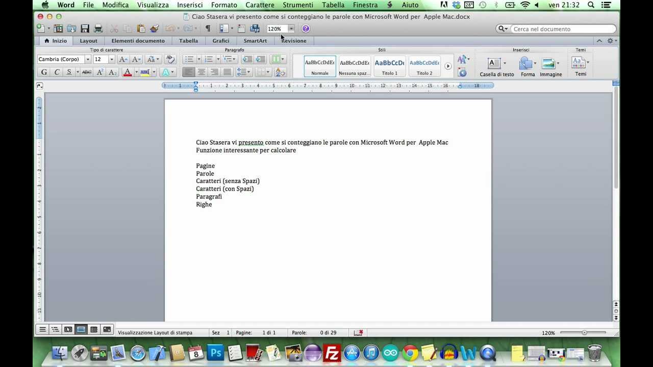The height and width of the screenshot is (367, 653).
Task: Undo last action arrow icon
Action: [x=169, y=29]
